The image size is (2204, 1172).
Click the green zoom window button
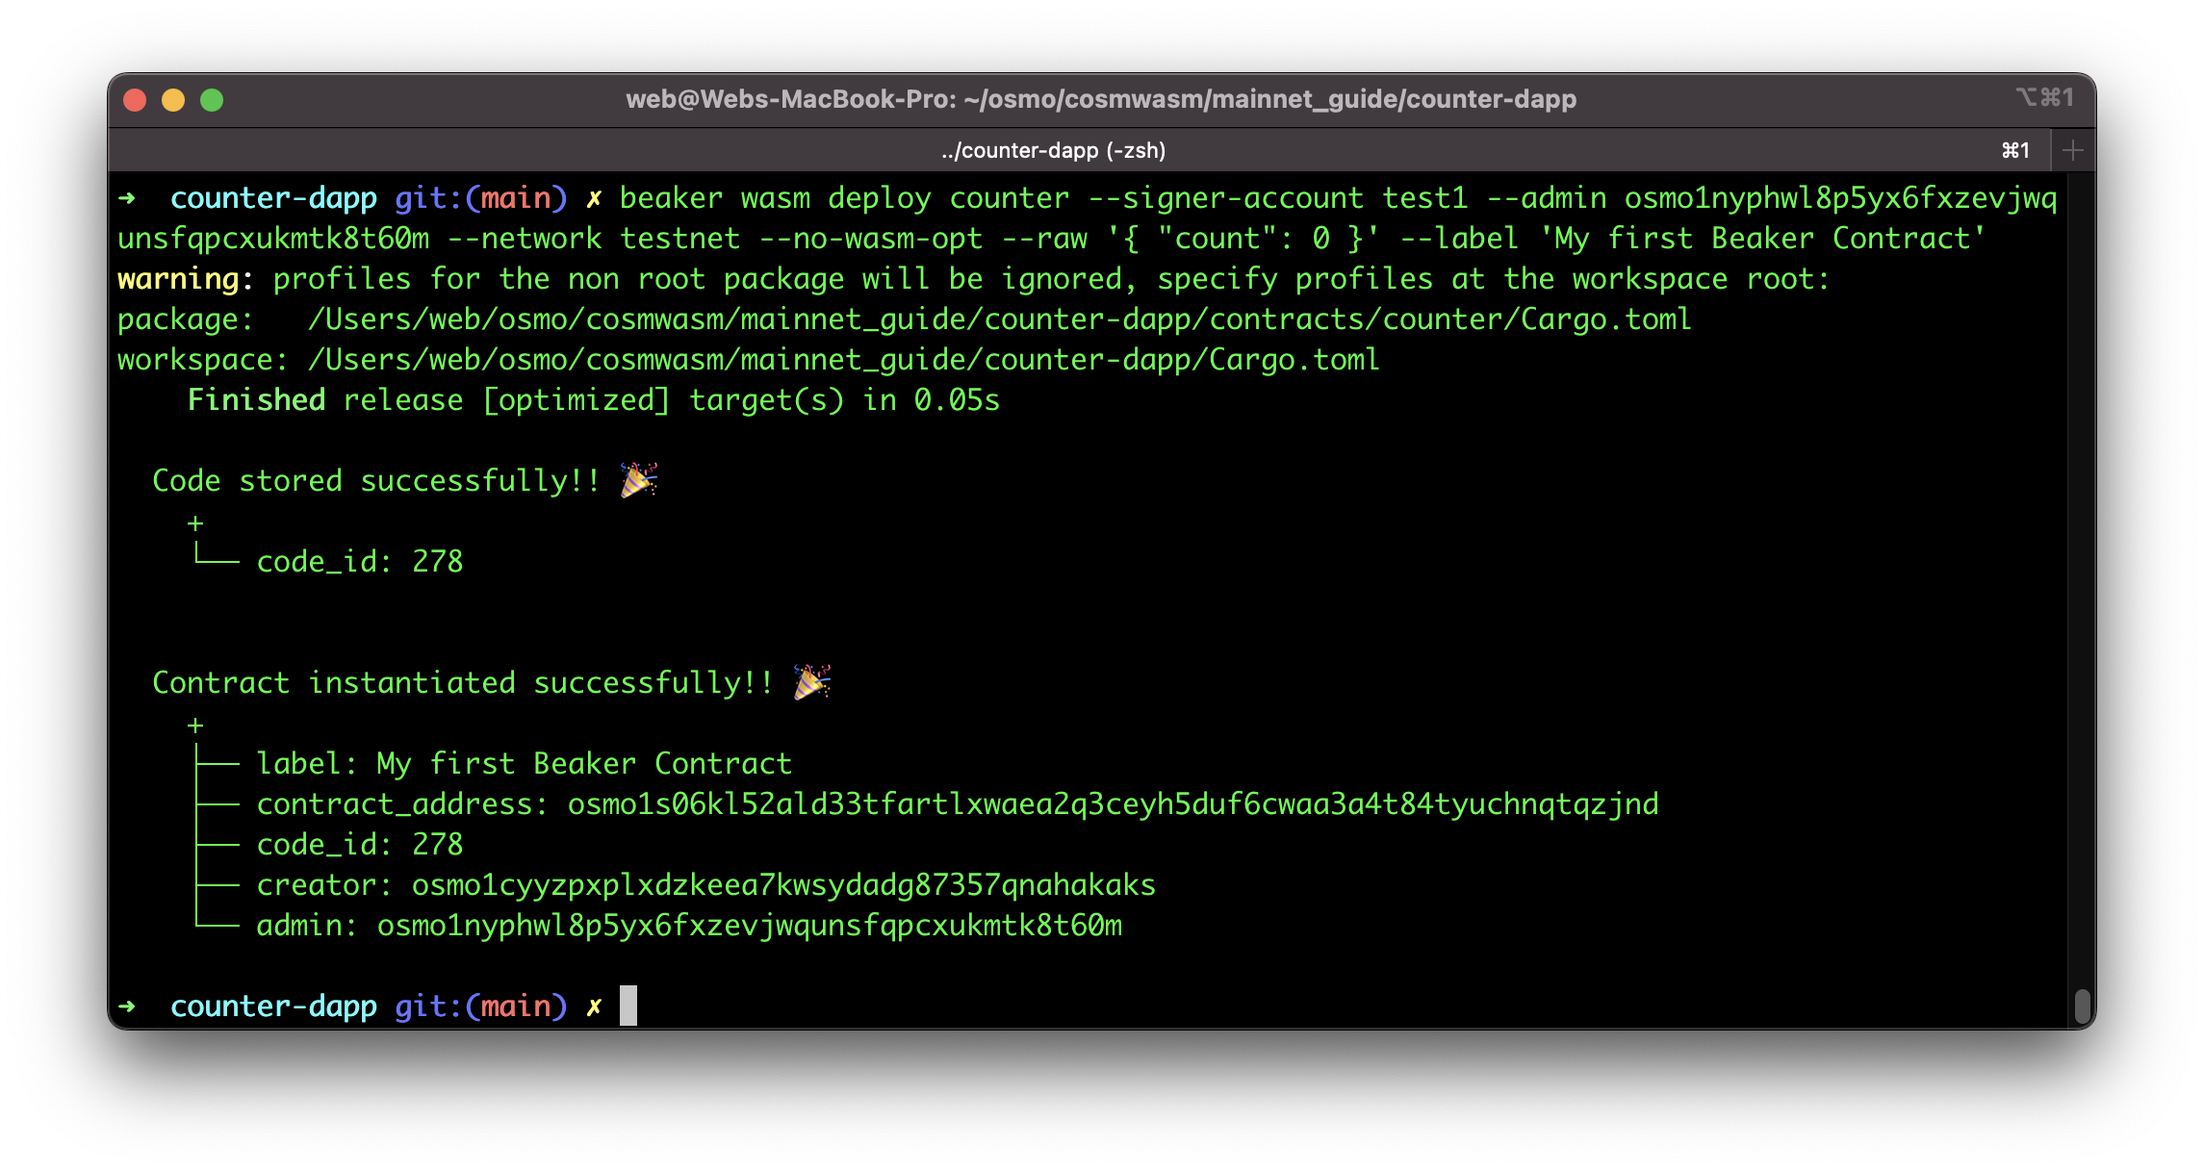(x=212, y=100)
